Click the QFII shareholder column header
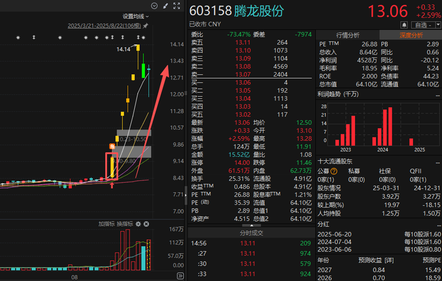Viewport: 442px width, 281px height. tap(415, 171)
